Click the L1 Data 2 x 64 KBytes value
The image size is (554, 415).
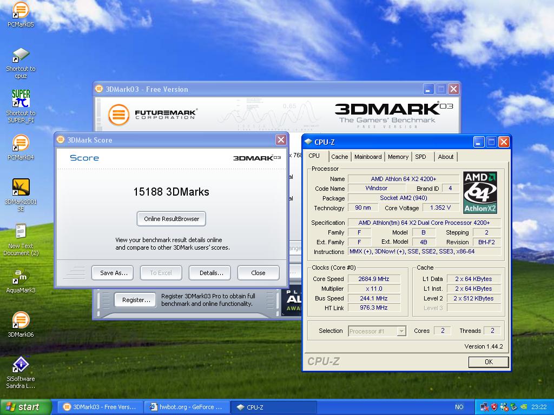point(474,279)
